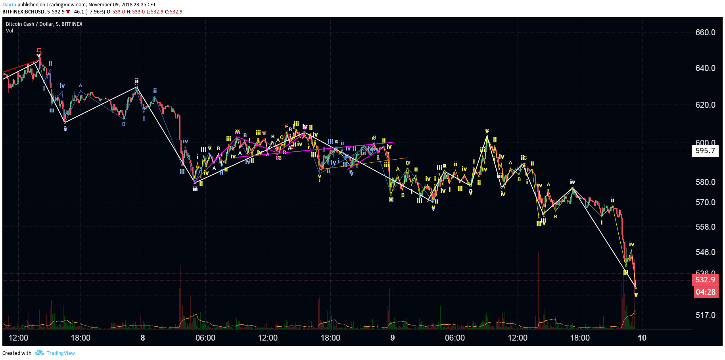This screenshot has height=360, width=725.
Task: Click the 04:28 countdown timer label
Action: 706,292
